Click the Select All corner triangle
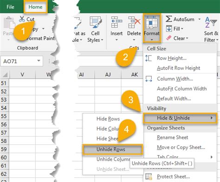 pos(5,75)
